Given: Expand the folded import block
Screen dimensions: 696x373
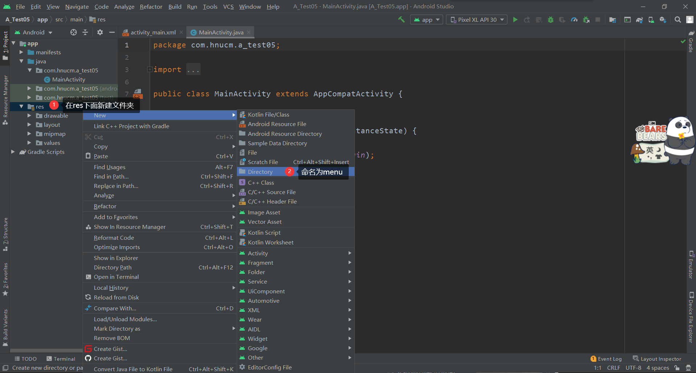Looking at the screenshot, I should pos(150,70).
